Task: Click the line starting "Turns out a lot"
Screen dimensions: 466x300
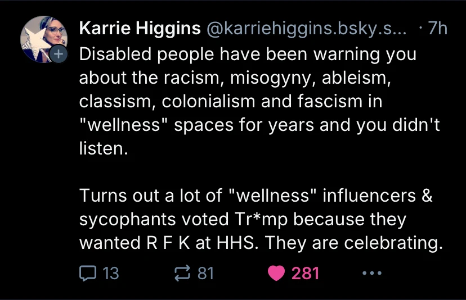Action: pos(256,196)
